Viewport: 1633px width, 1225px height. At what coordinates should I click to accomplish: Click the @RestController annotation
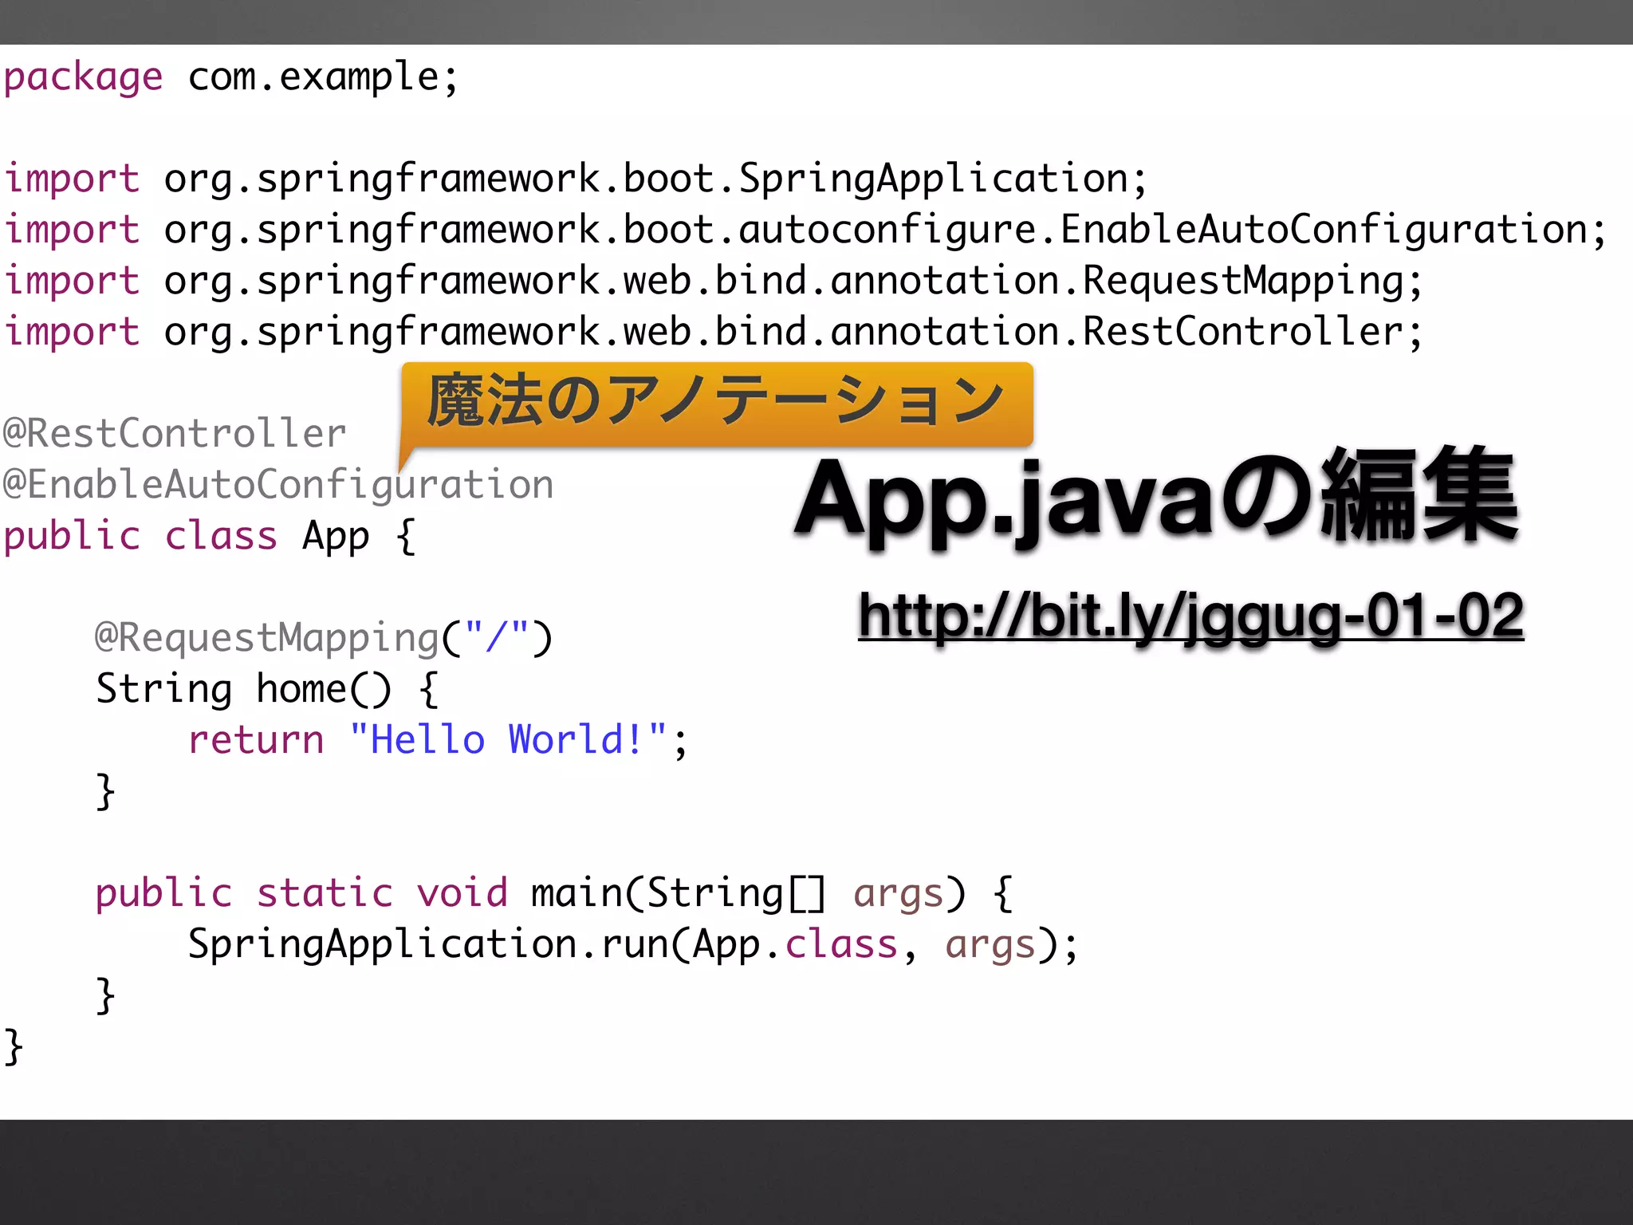click(x=175, y=434)
